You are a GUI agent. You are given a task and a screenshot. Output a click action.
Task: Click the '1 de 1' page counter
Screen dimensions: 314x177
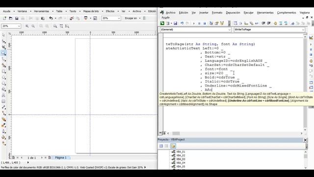pyautogui.click(x=31, y=158)
